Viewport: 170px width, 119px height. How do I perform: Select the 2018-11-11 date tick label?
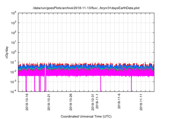[x=141, y=102]
